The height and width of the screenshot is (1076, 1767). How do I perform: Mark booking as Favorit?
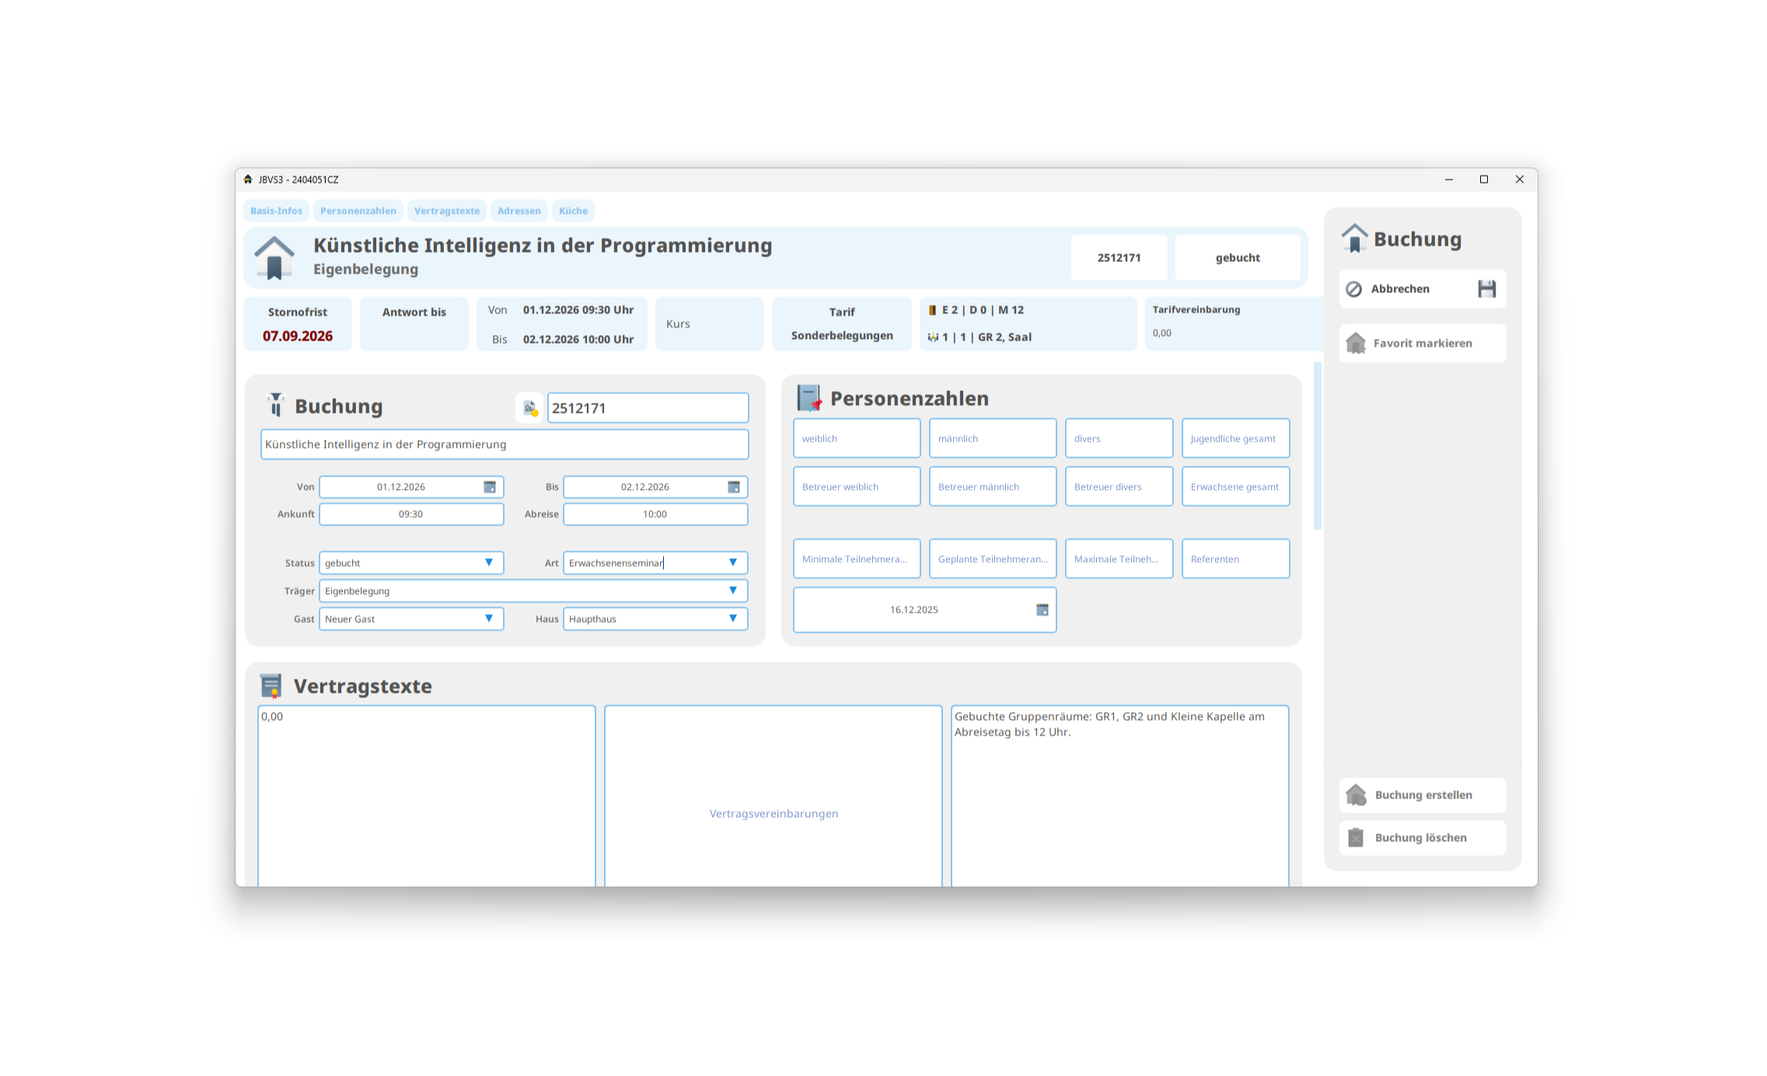point(1422,344)
